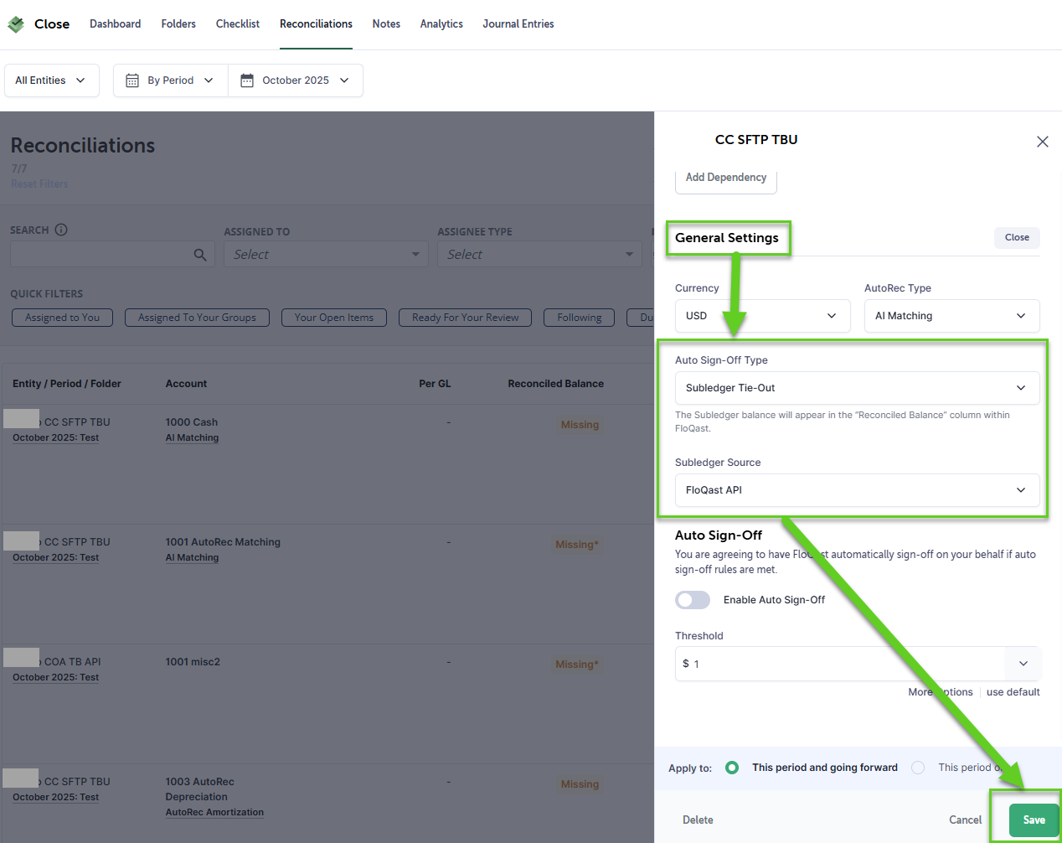Save the general settings changes

(x=1034, y=820)
